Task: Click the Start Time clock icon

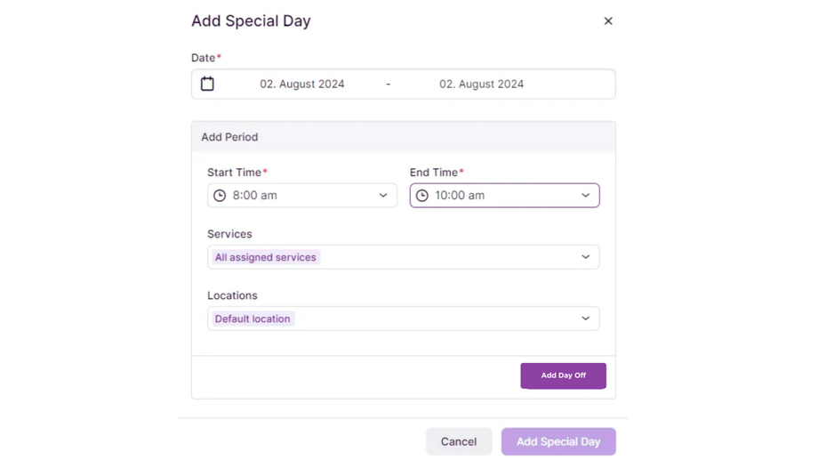Action: click(x=220, y=196)
